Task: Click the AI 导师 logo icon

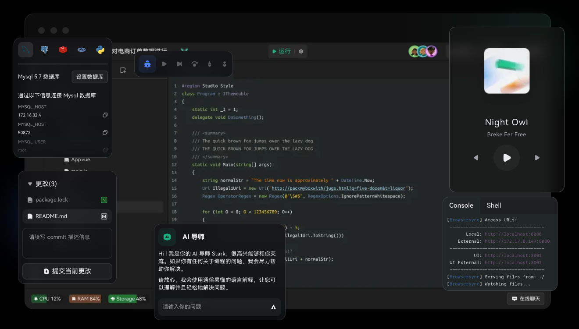Action: tap(167, 237)
